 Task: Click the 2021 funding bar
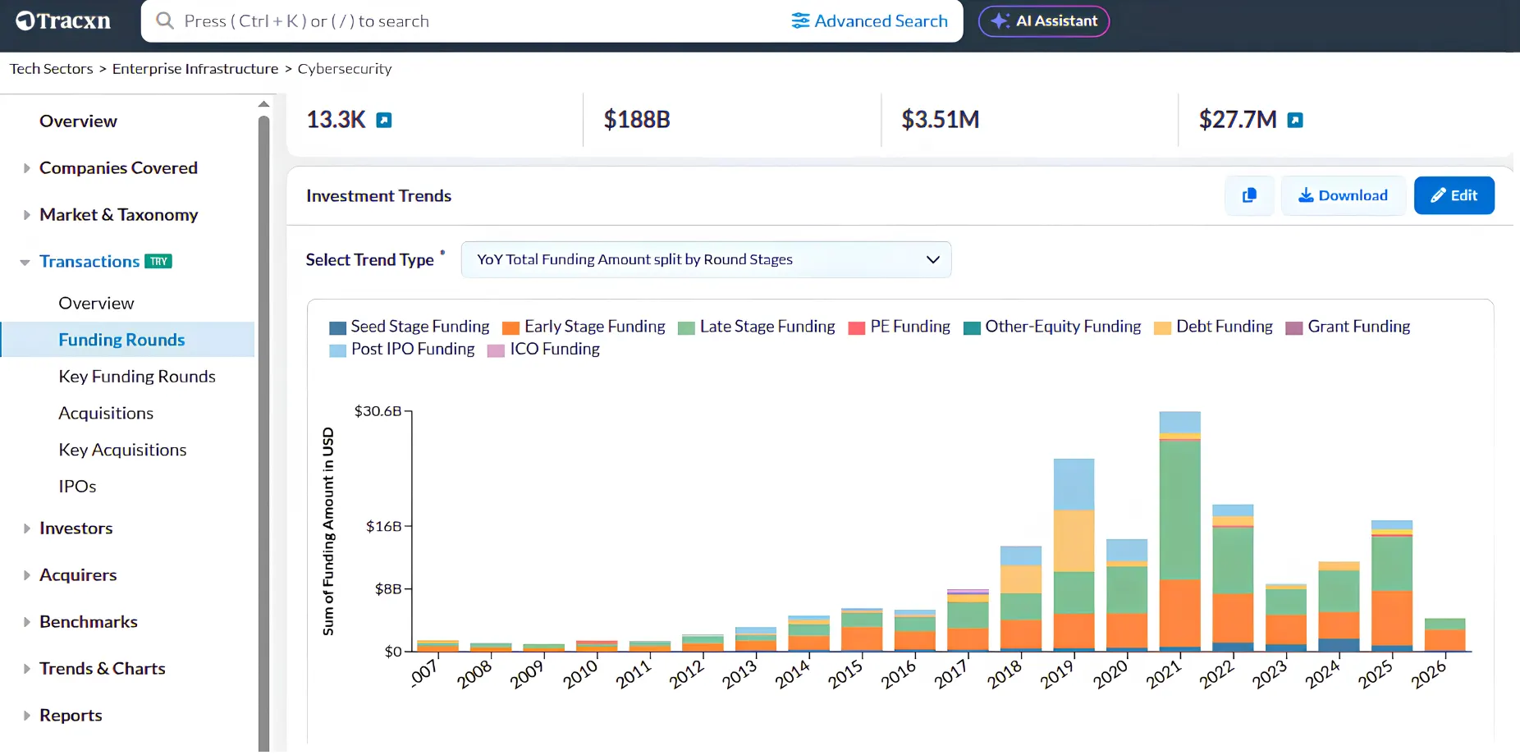pyautogui.click(x=1179, y=531)
